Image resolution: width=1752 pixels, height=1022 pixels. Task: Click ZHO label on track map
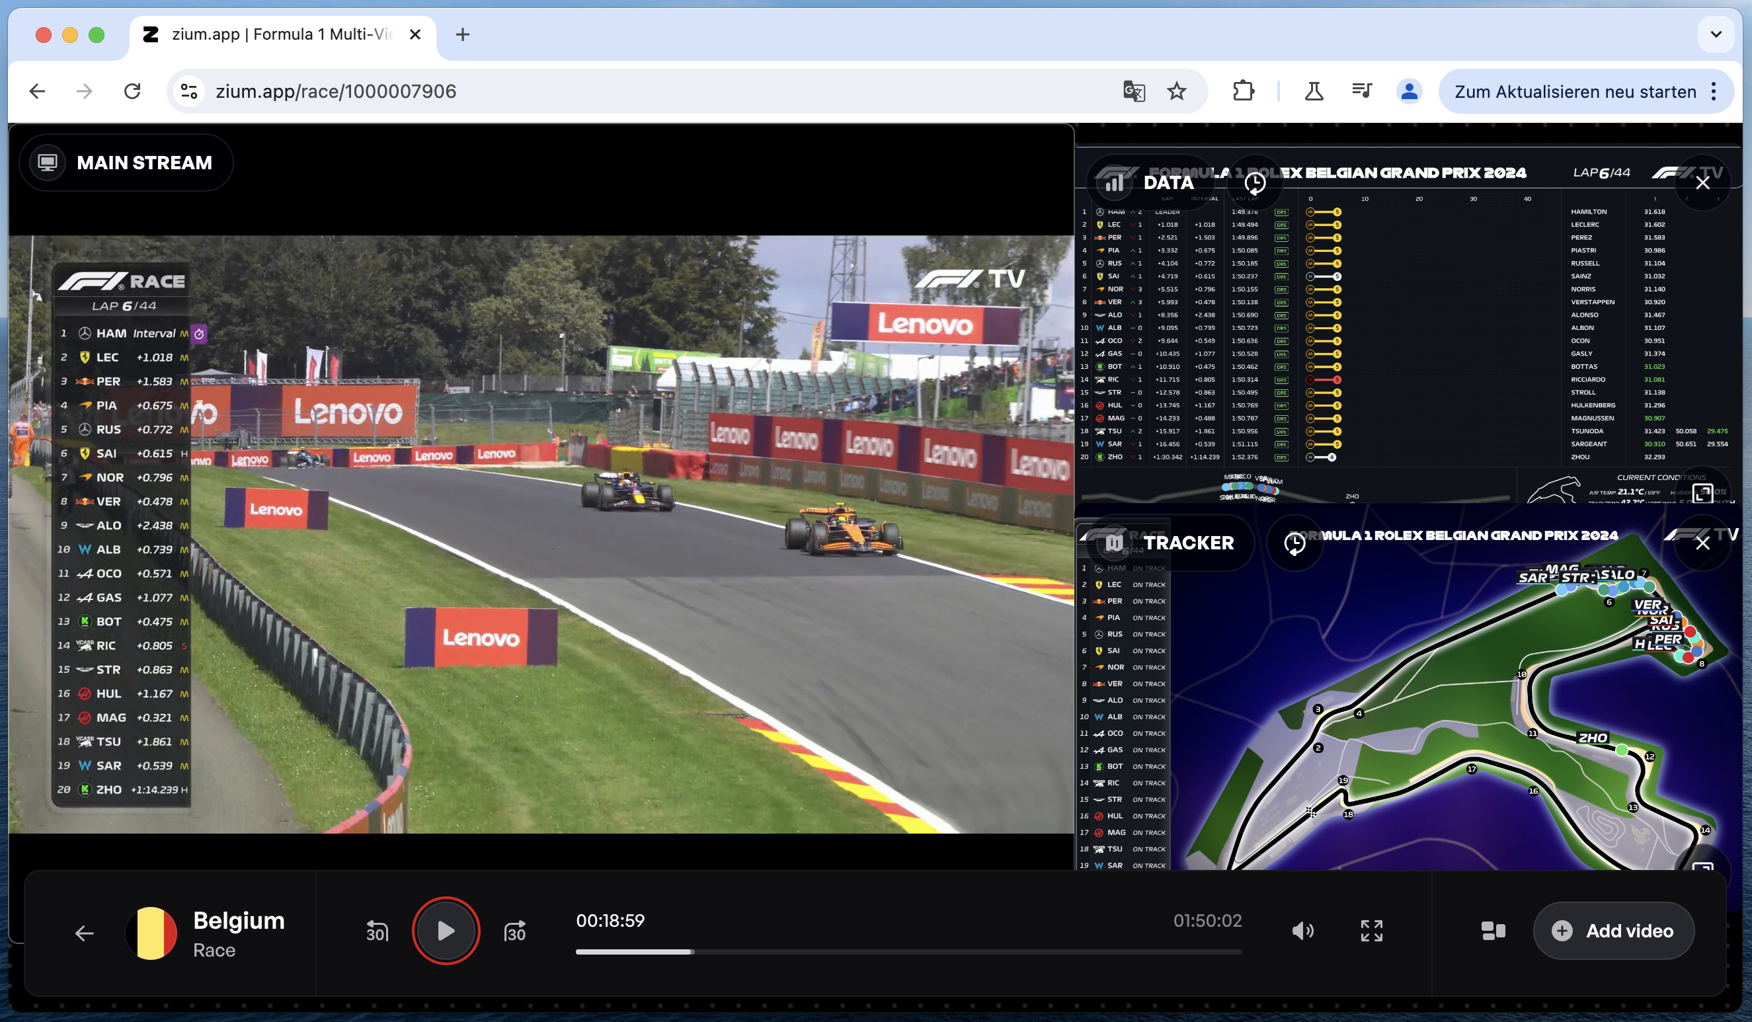pyautogui.click(x=1593, y=738)
